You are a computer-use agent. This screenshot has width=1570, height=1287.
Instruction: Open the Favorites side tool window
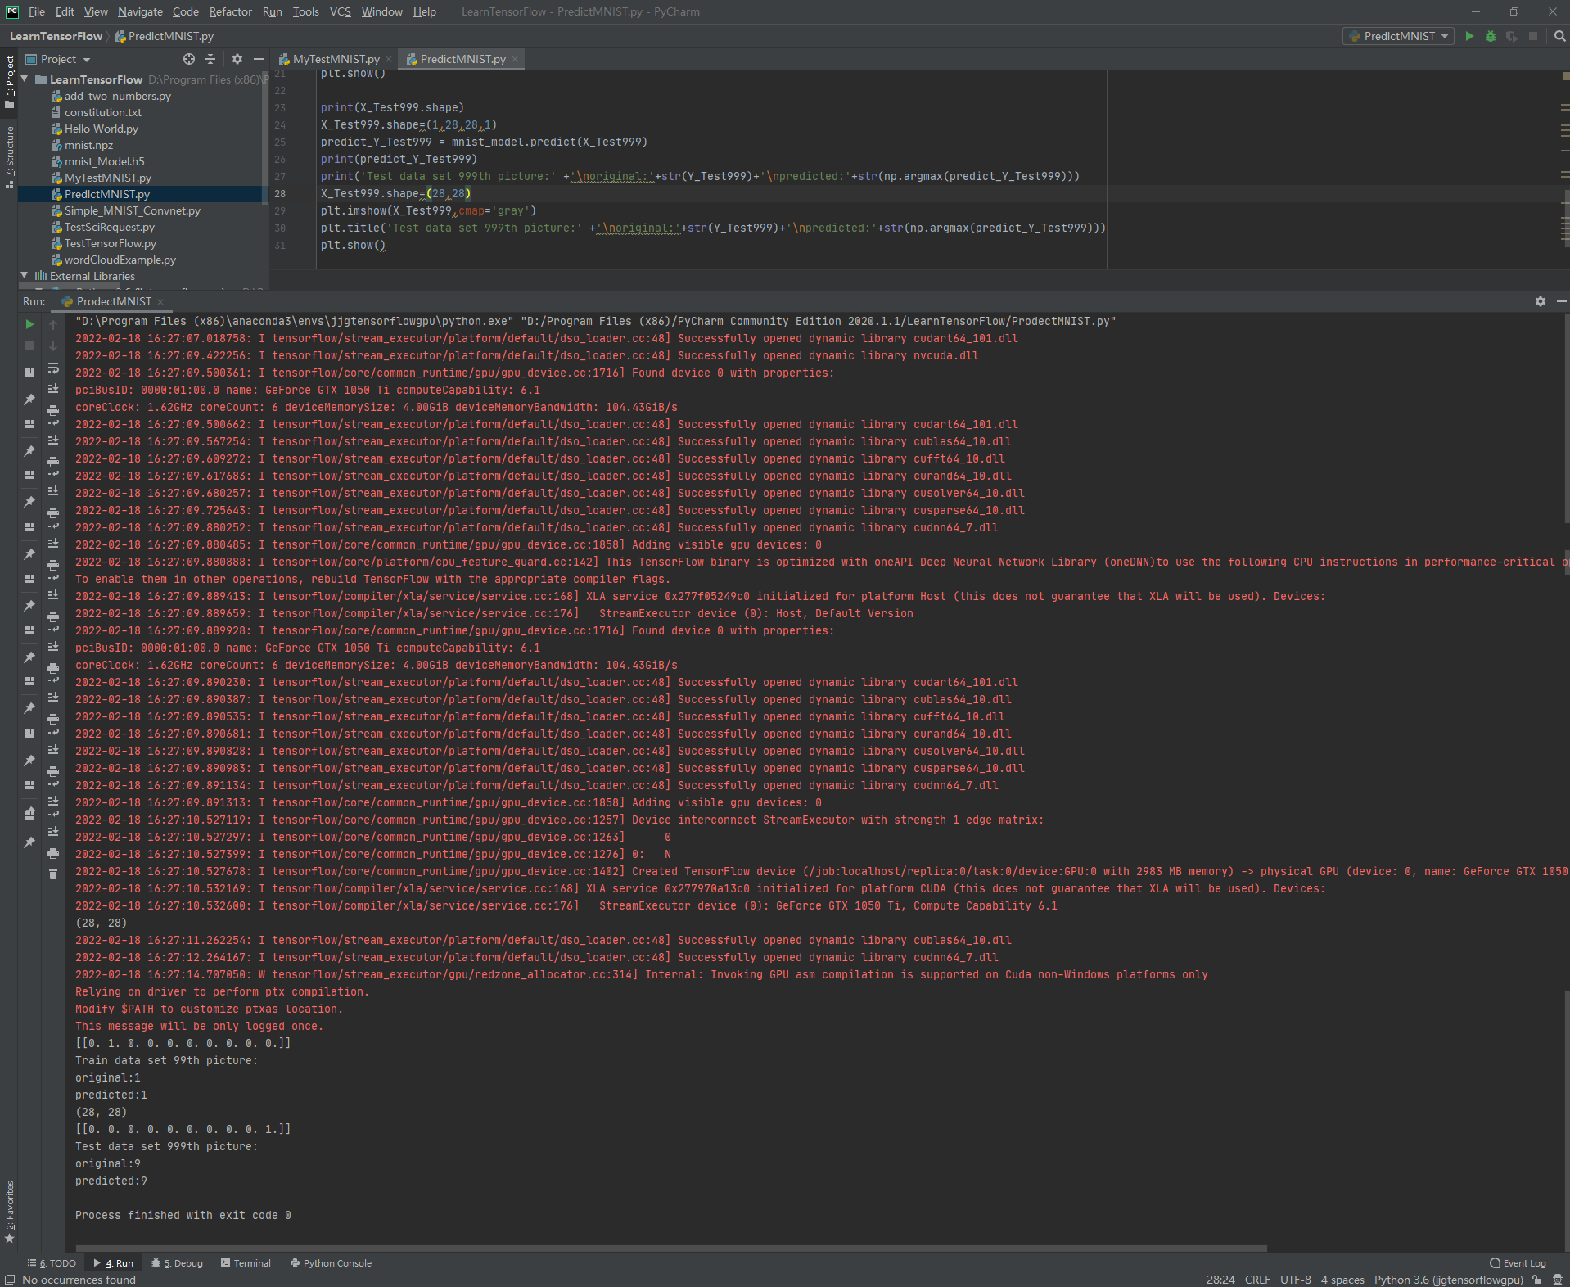pyautogui.click(x=10, y=1212)
